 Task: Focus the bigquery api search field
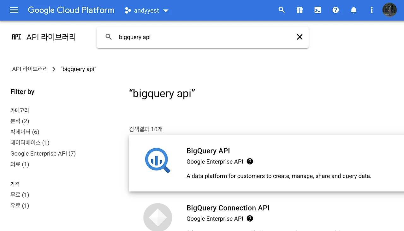point(202,37)
